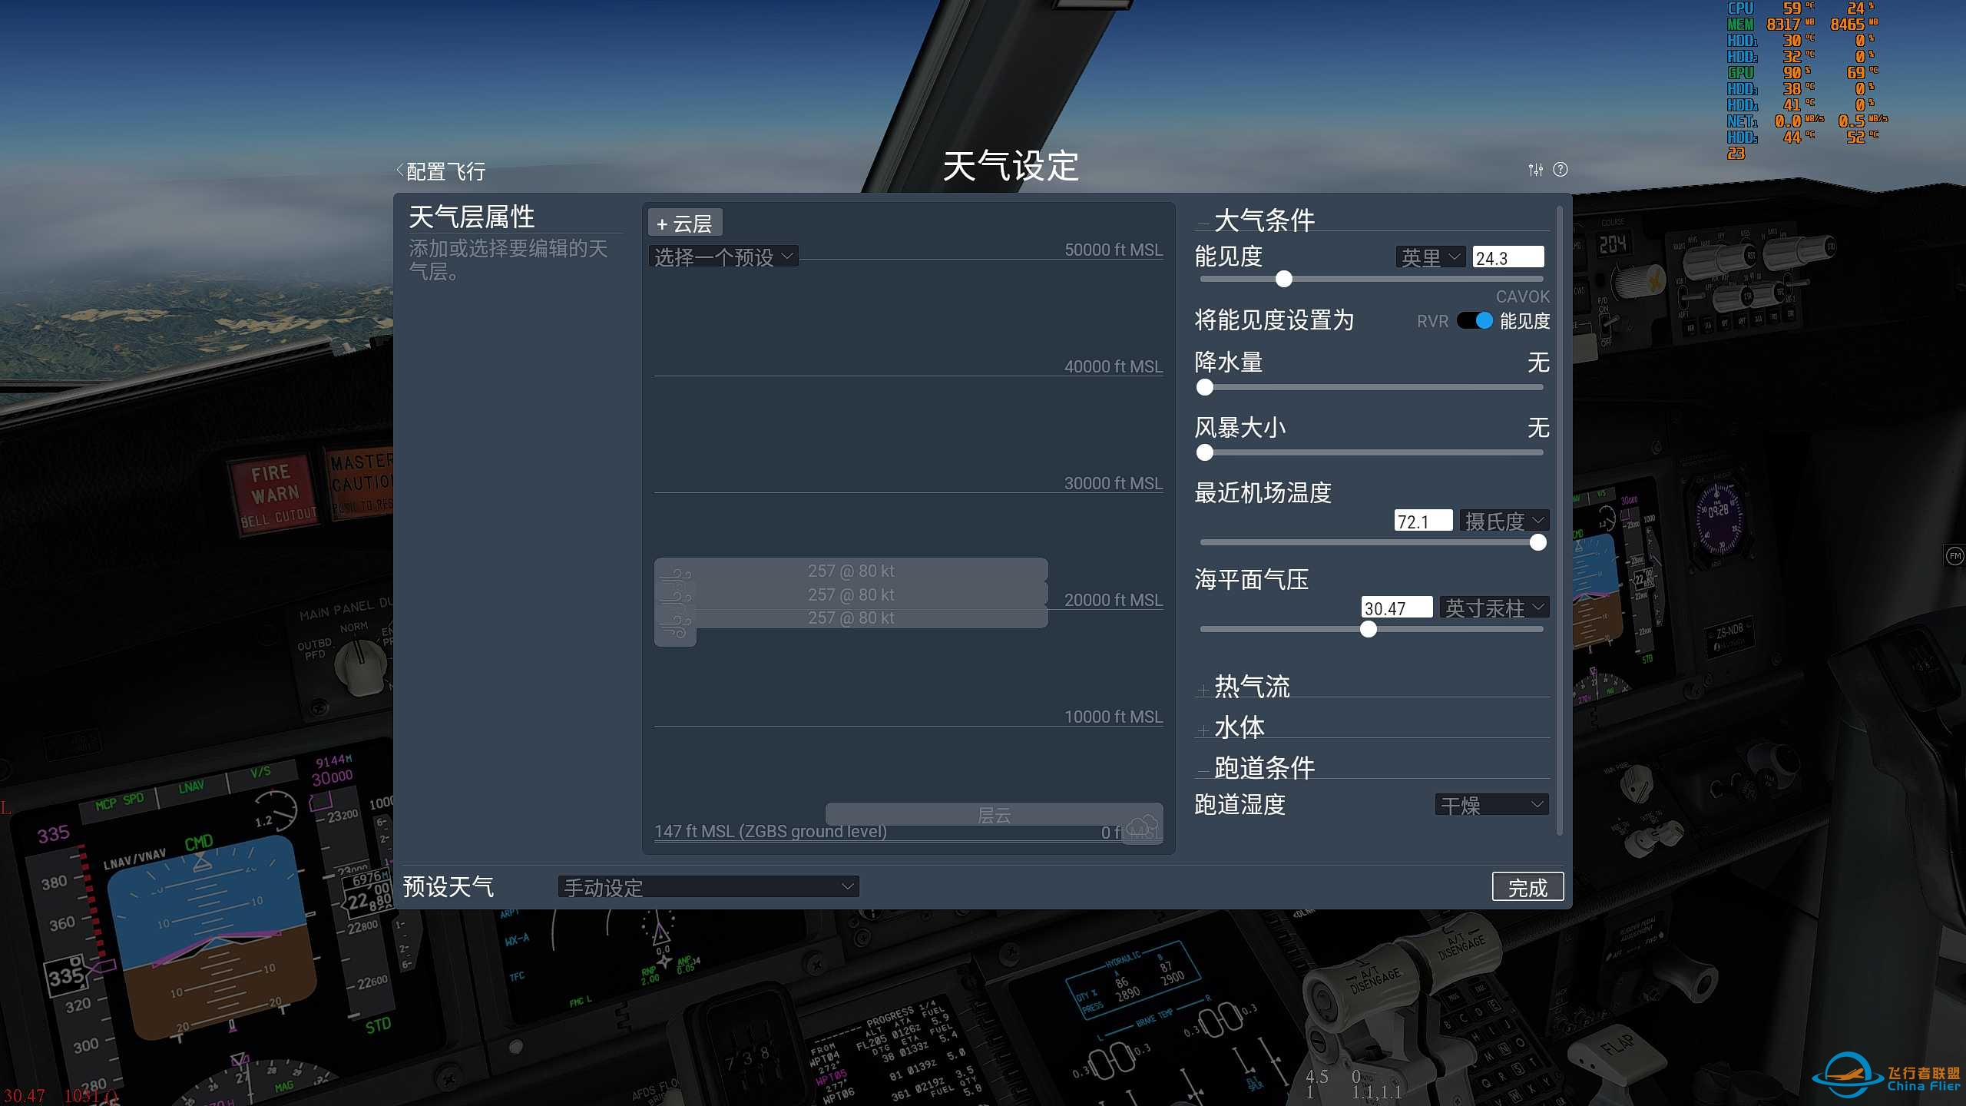
Task: Click the 完成 button
Action: click(1527, 887)
